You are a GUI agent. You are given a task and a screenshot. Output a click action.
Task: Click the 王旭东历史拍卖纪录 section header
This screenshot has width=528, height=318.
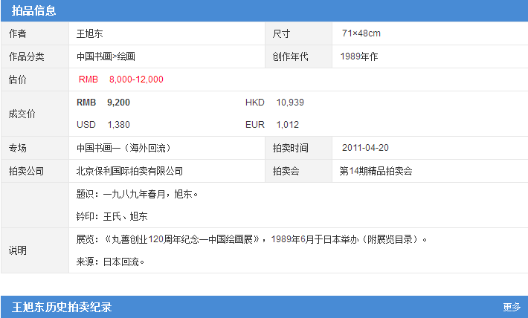[x=62, y=307]
